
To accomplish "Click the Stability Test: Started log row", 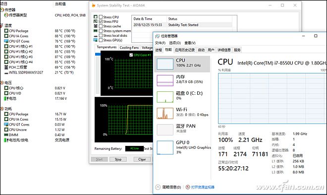I will [182, 25].
